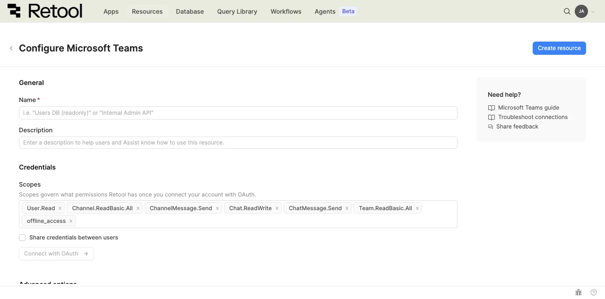The height and width of the screenshot is (299, 605).
Task: Open the Apps tab
Action: click(111, 11)
